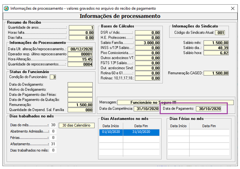Click the Bases de Cálculos group label
The image size is (240, 169).
pos(118,26)
